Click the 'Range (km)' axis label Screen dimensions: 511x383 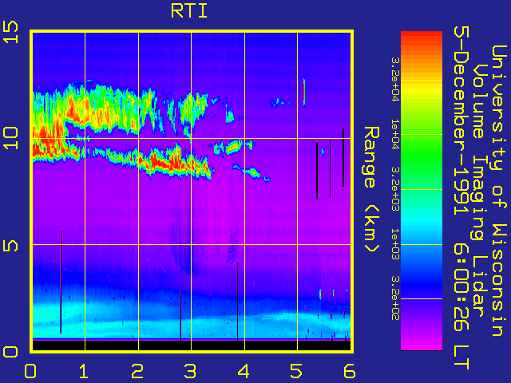[371, 189]
